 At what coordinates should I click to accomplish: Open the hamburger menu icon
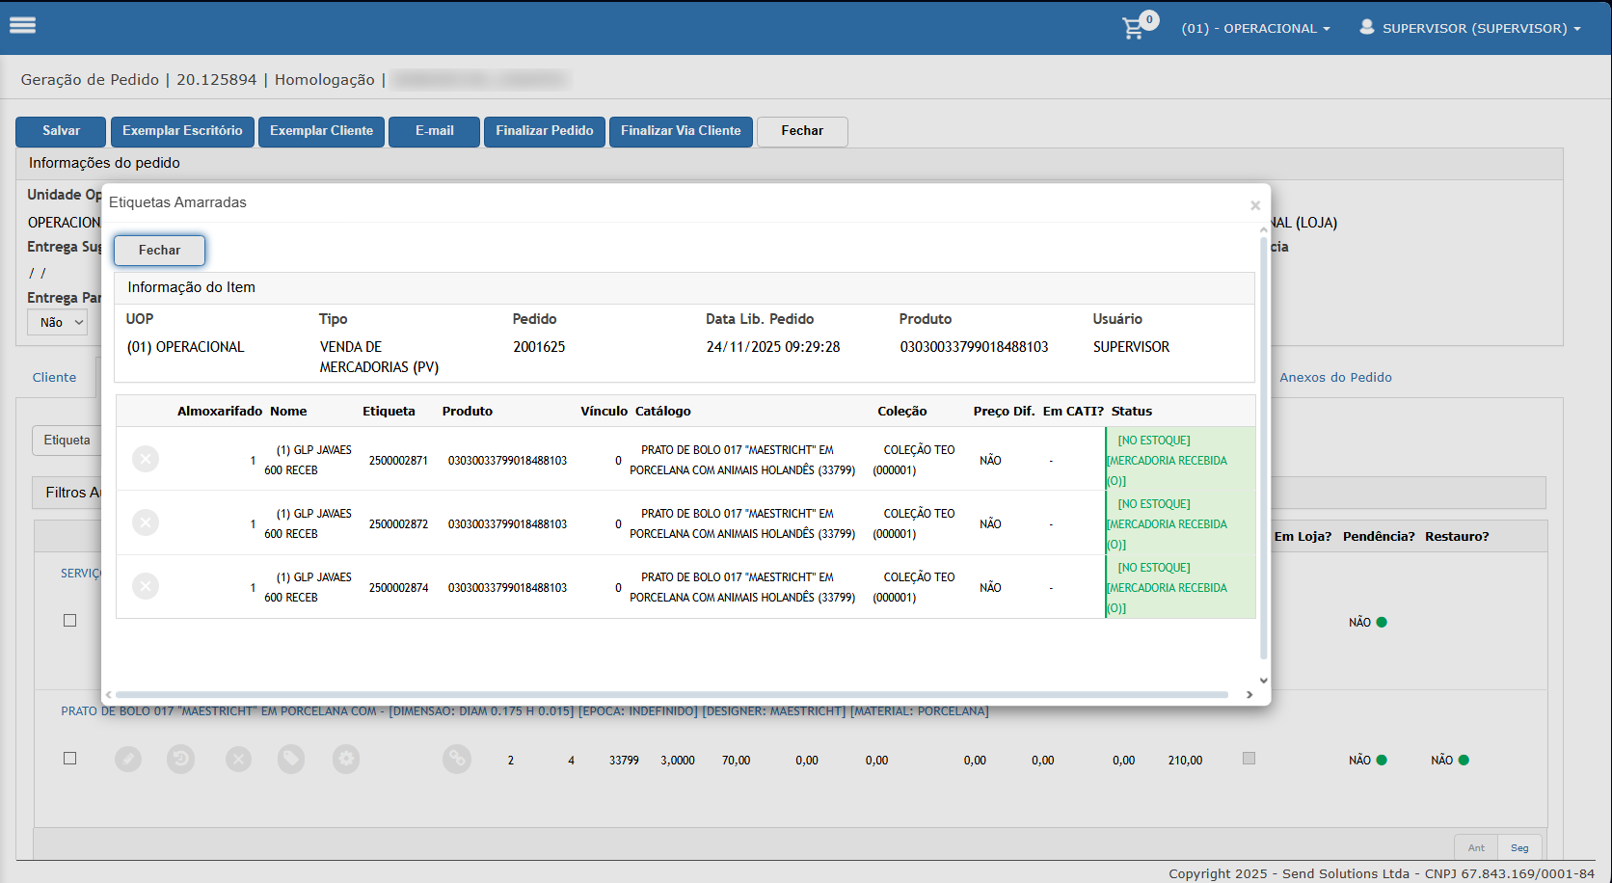(22, 26)
